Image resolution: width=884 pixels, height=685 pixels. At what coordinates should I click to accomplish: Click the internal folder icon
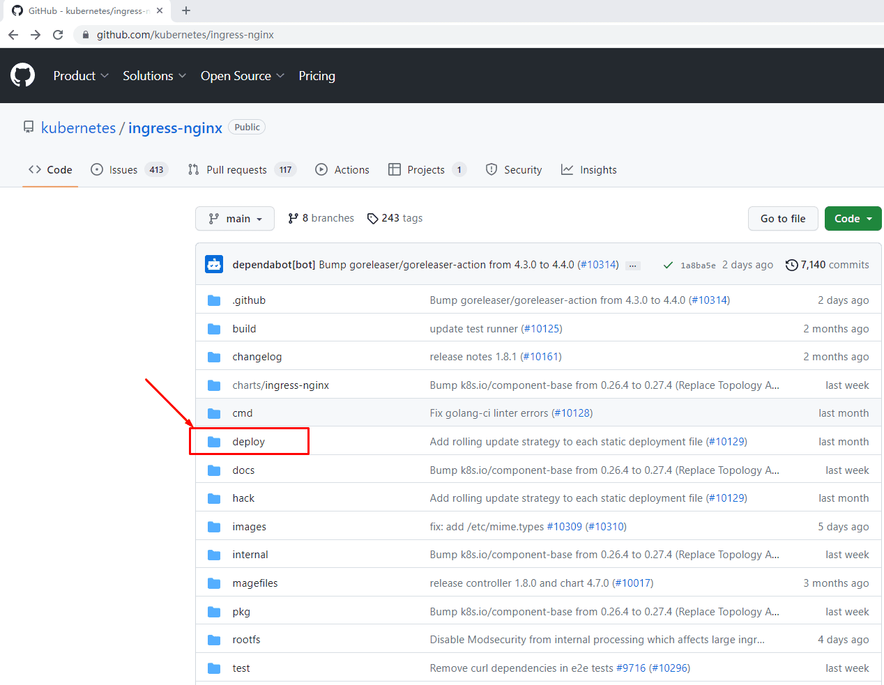[x=214, y=555]
